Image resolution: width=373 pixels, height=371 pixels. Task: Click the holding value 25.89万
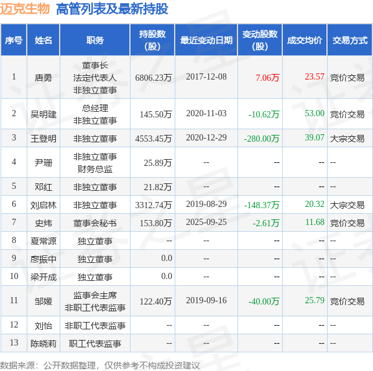[x=158, y=163]
